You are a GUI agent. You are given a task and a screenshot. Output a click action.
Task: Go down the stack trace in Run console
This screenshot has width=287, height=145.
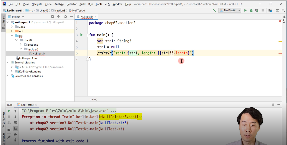(15, 117)
